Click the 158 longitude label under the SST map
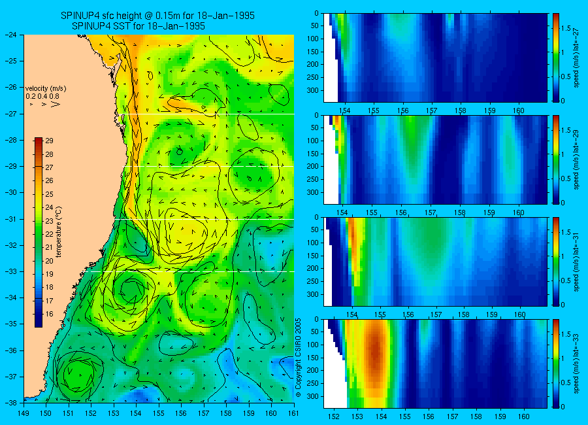This screenshot has width=588, height=425. click(x=226, y=413)
